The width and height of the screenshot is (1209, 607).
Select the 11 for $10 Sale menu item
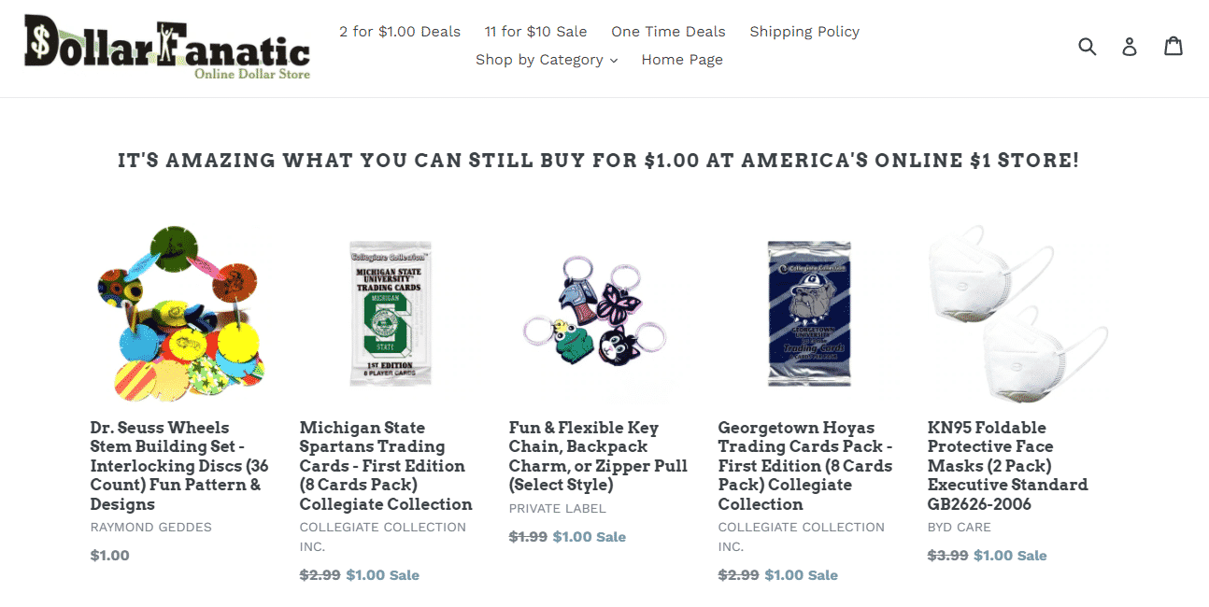pos(535,31)
